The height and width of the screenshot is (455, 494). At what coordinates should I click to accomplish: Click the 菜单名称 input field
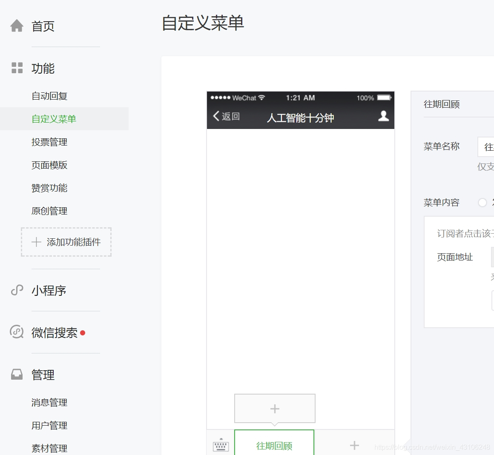[x=486, y=147]
